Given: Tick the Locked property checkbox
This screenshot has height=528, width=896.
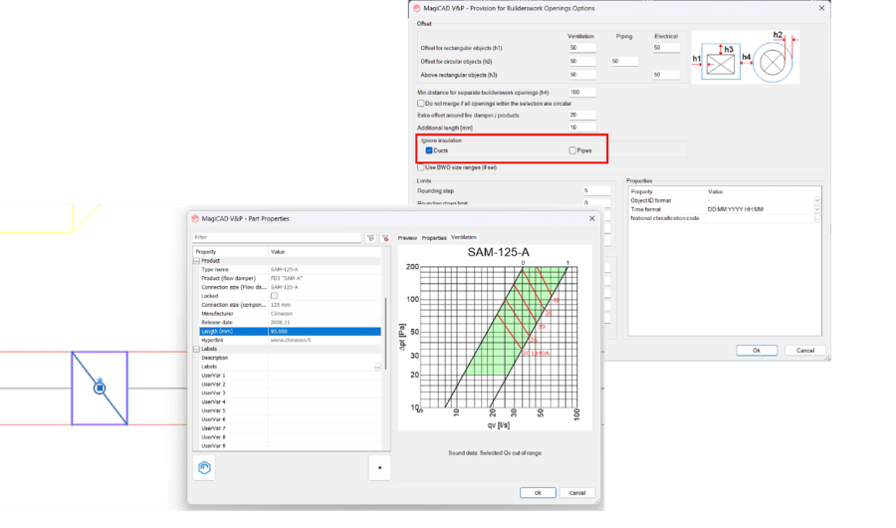Looking at the screenshot, I should (275, 296).
